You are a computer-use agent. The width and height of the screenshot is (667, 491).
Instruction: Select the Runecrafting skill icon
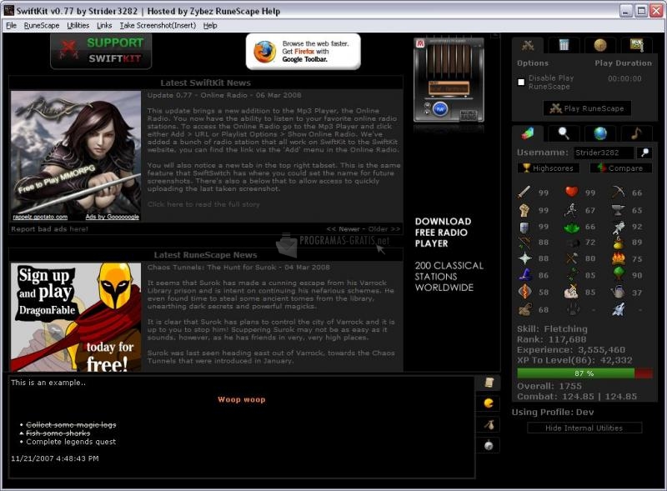[524, 293]
